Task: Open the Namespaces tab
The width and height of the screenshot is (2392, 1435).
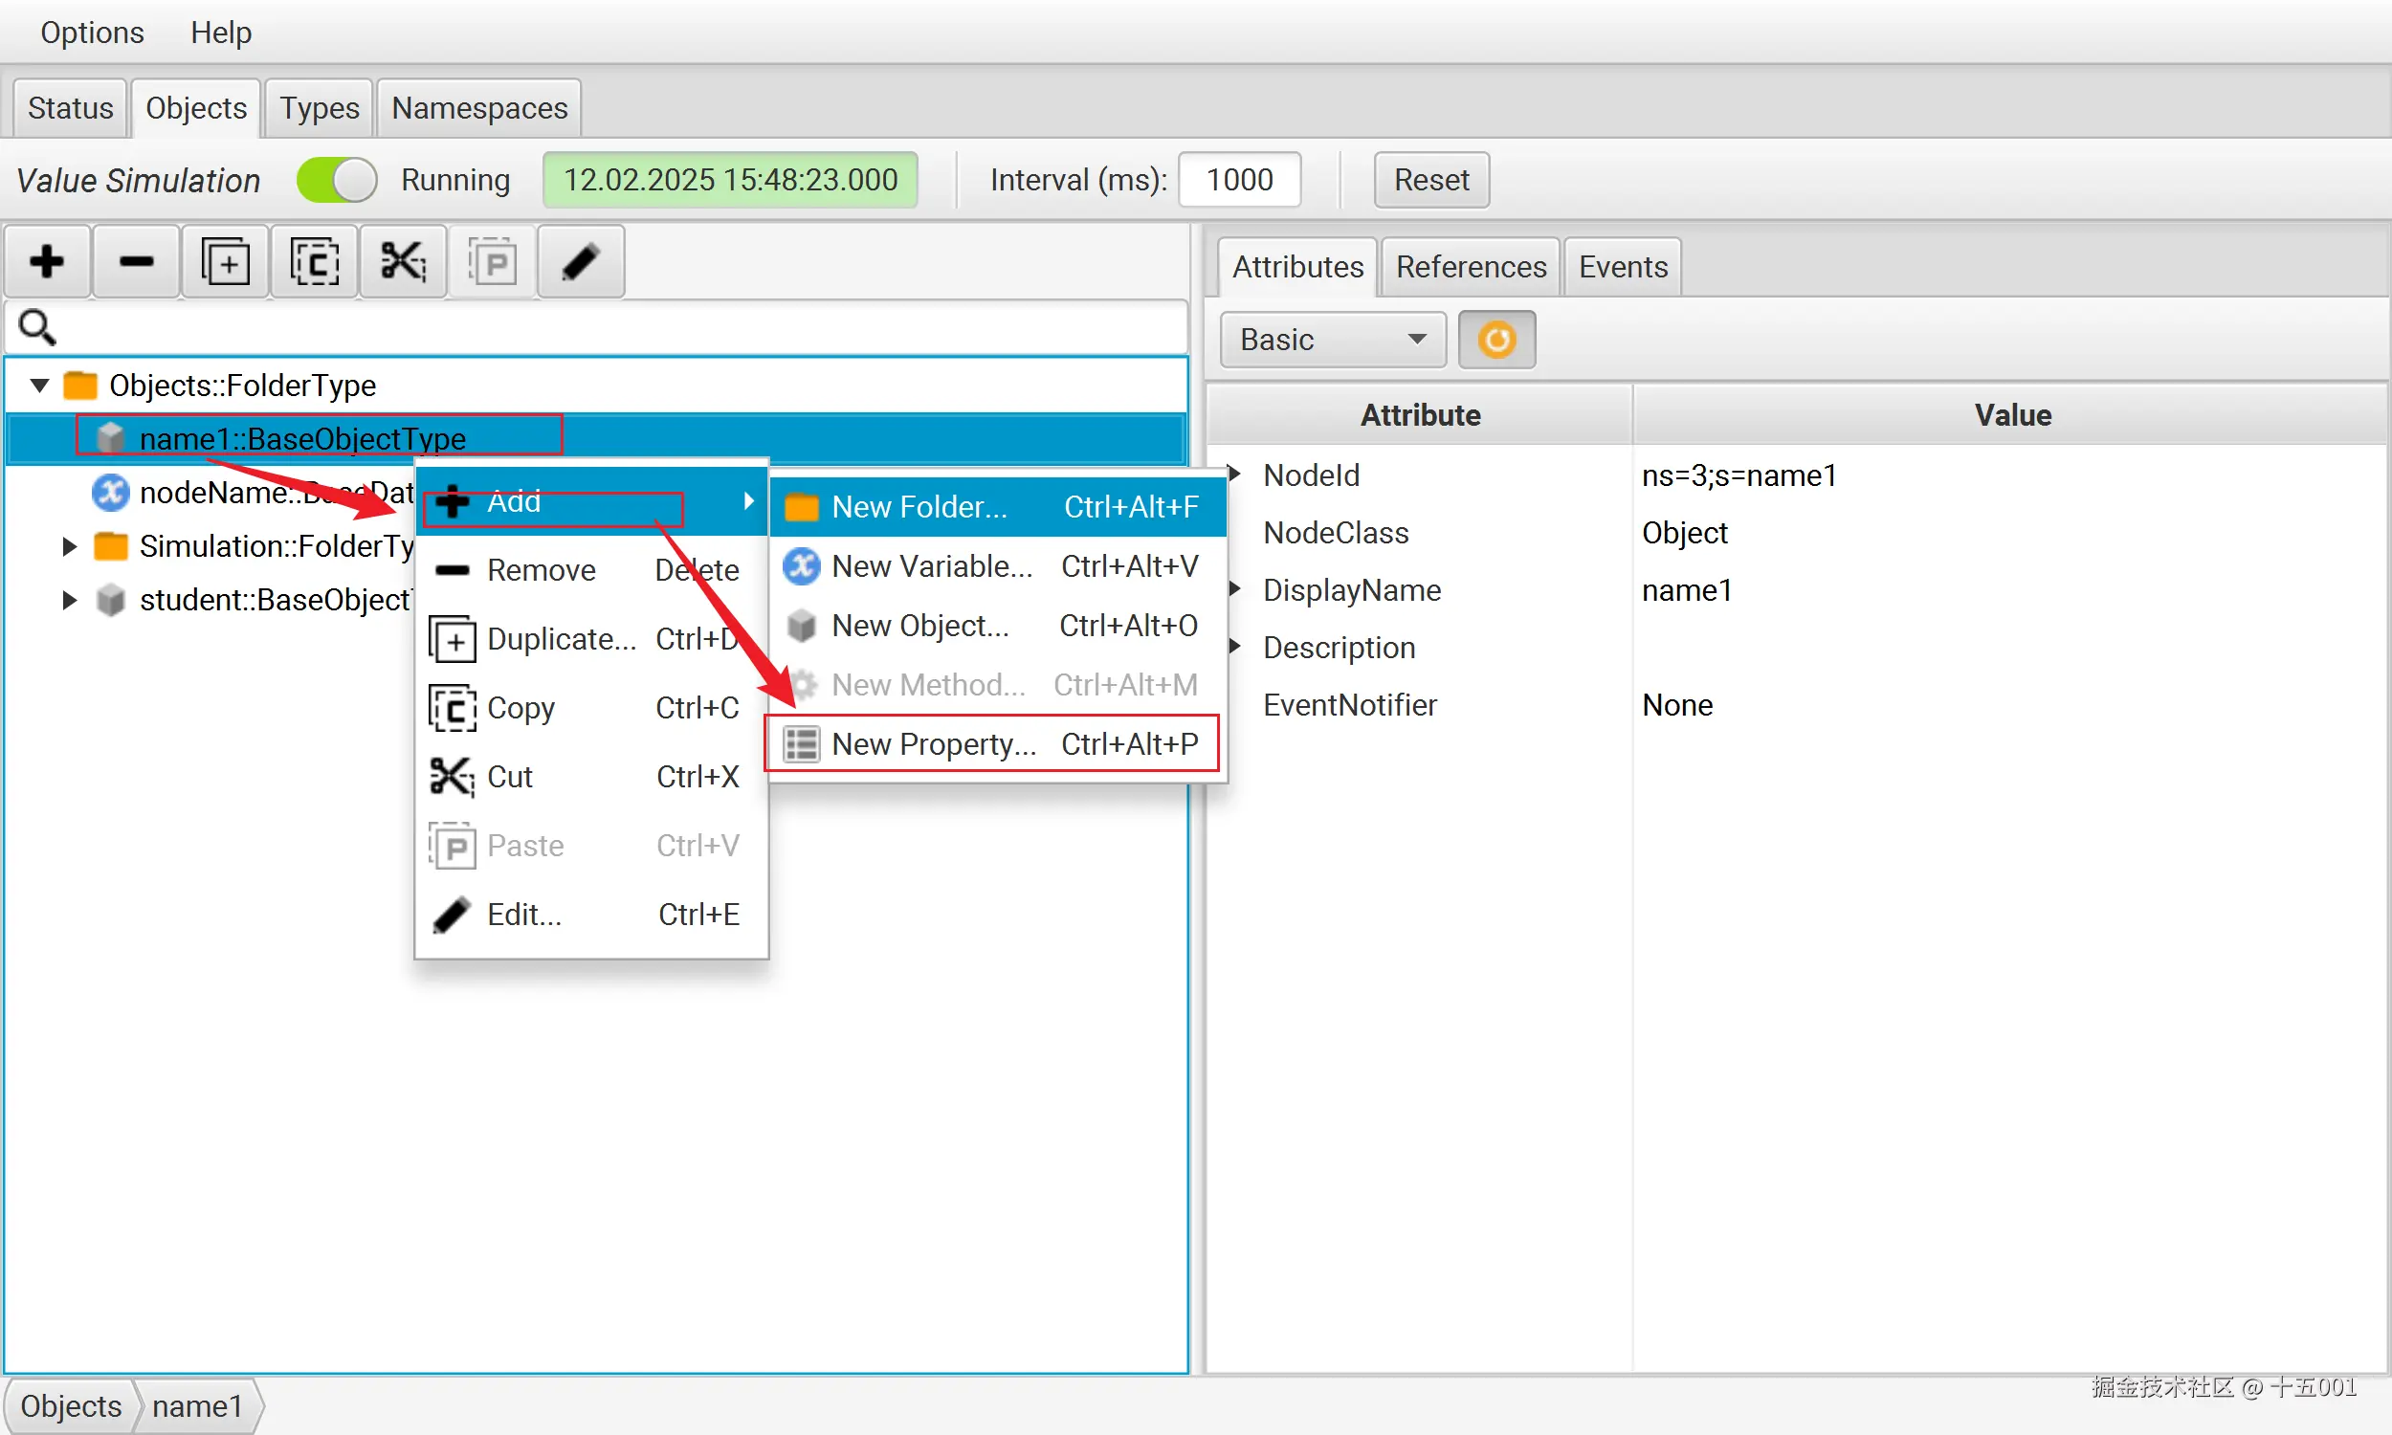Action: point(478,108)
